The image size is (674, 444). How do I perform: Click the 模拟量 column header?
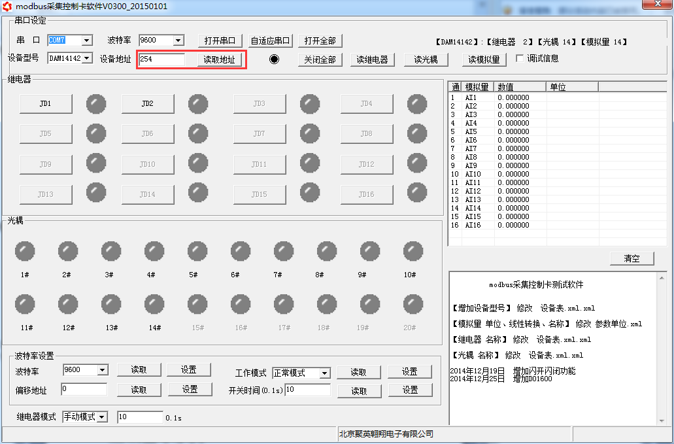click(x=478, y=87)
